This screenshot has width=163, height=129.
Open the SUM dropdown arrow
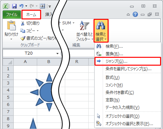[x=74, y=23]
